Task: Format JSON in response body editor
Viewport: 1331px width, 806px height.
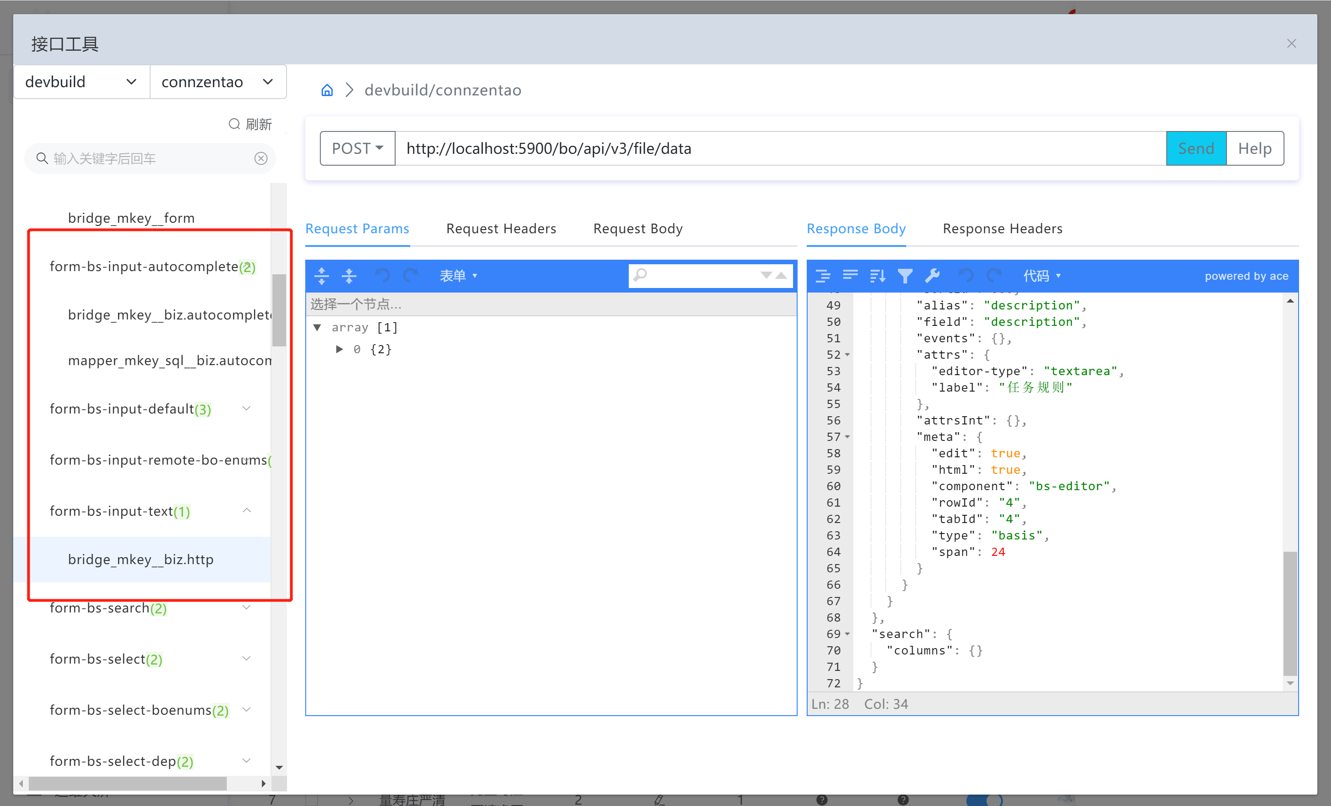Action: 823,276
